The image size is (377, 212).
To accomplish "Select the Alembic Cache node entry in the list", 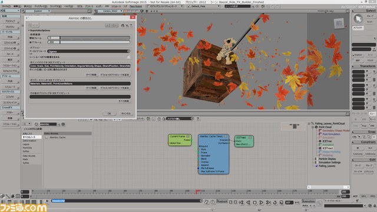I will point(58,137).
